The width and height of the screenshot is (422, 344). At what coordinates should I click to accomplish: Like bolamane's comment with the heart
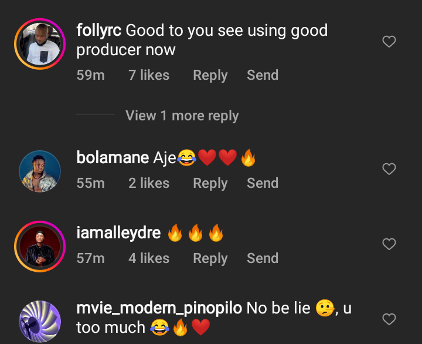[389, 169]
